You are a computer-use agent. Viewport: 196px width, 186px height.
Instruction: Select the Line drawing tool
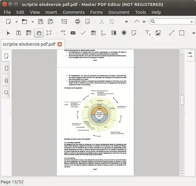[171, 33]
